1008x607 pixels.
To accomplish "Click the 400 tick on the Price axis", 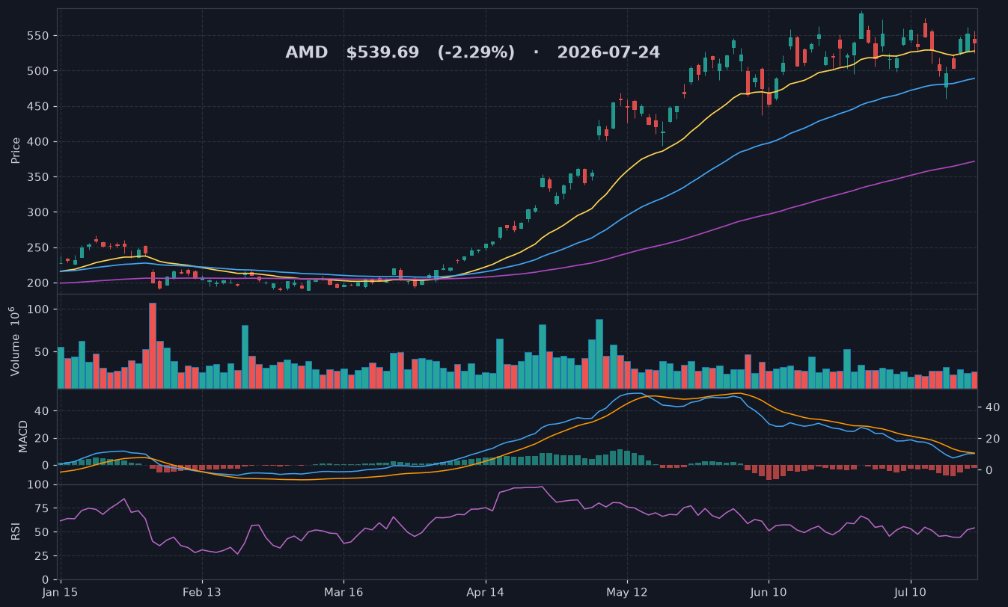I will pos(40,142).
